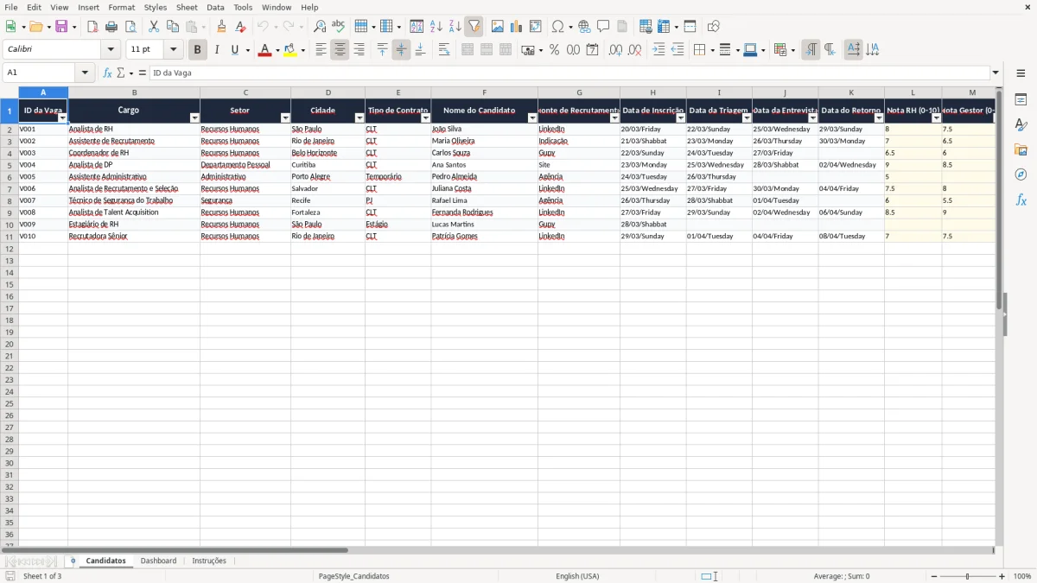1037x583 pixels.
Task: Click the Insert Chart icon
Action: (517, 27)
